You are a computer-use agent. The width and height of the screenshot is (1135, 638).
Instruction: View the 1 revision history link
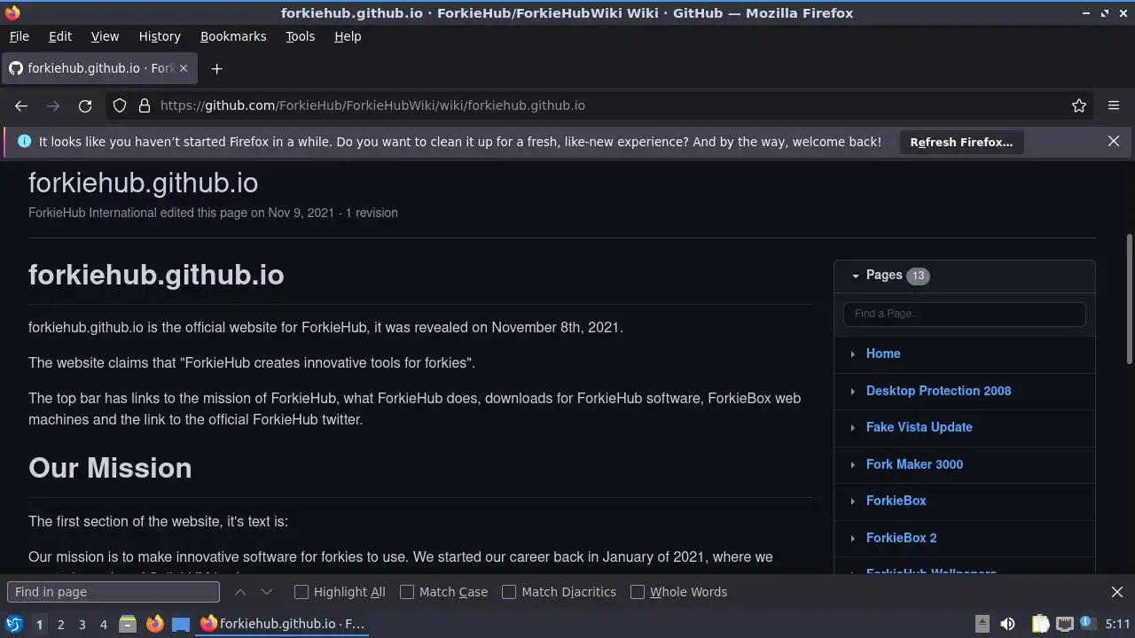click(x=372, y=213)
